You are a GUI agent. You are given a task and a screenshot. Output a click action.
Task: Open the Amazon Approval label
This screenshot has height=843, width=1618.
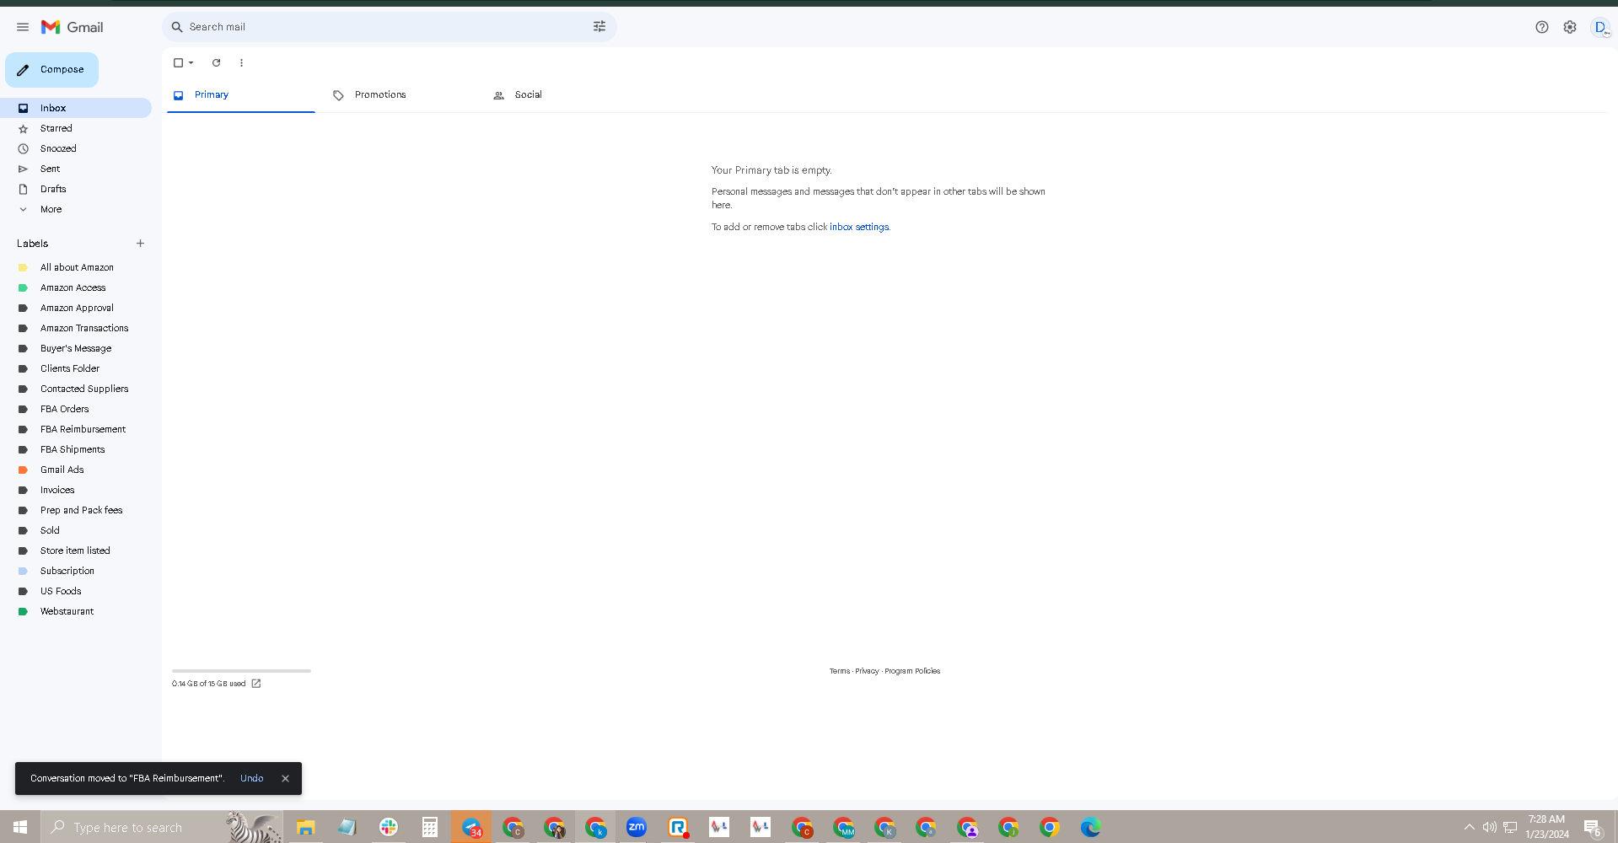click(76, 308)
